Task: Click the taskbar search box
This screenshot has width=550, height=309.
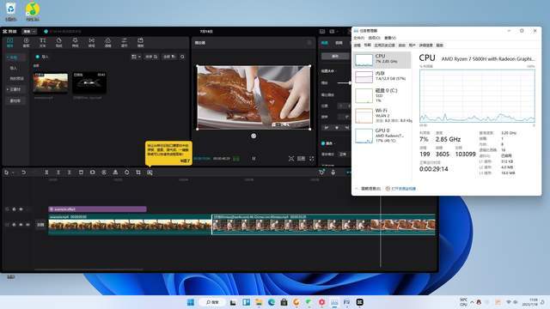Action: coord(212,302)
